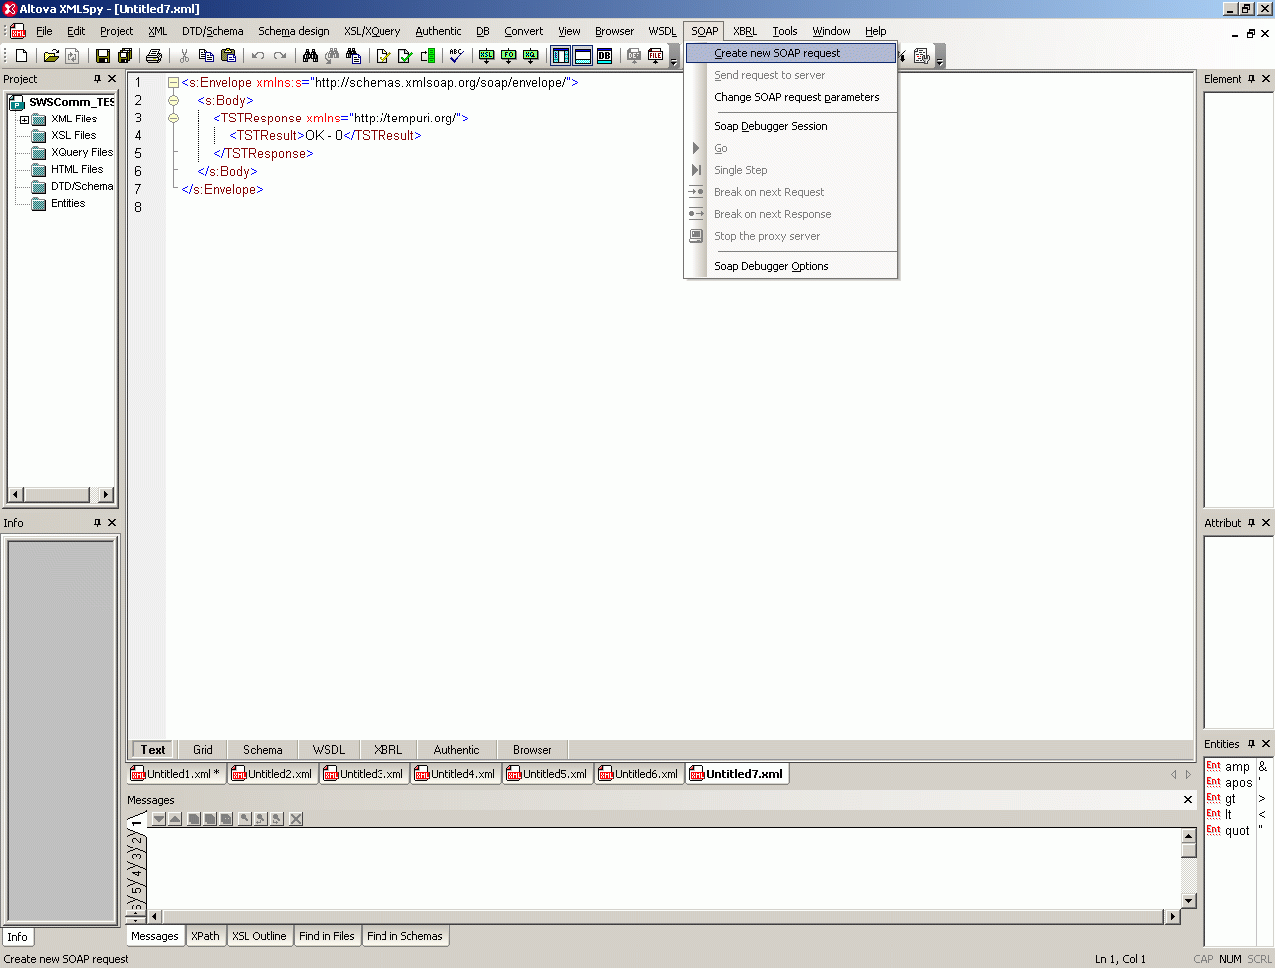The image size is (1275, 969).
Task: Choose Change SOAP request parameters
Action: (x=792, y=97)
